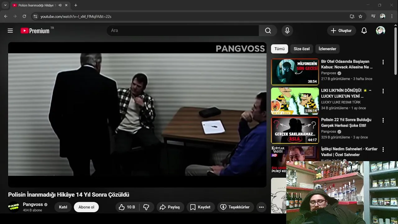The width and height of the screenshot is (398, 224).
Task: Reload the page with refresh icon
Action: point(24,16)
